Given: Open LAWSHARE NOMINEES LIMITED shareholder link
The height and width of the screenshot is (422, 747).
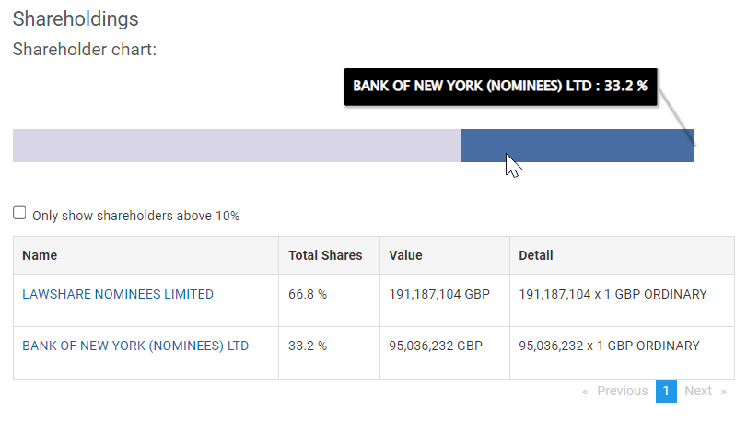Looking at the screenshot, I should click(x=118, y=294).
